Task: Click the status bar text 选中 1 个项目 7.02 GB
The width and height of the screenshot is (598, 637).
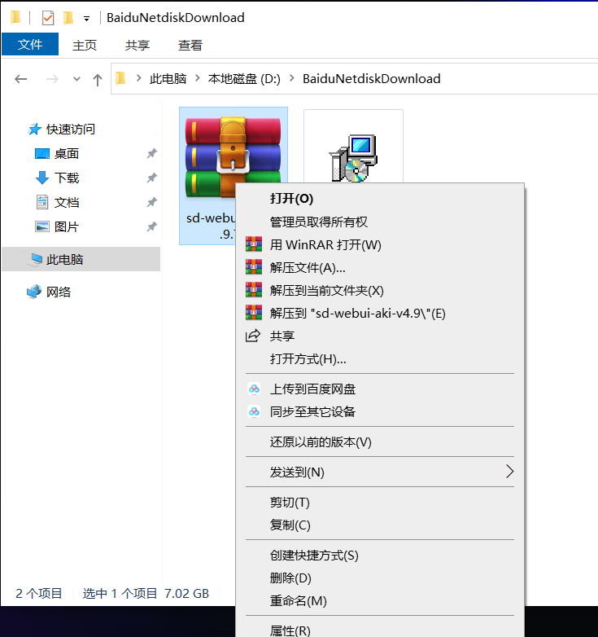Action: [x=146, y=594]
